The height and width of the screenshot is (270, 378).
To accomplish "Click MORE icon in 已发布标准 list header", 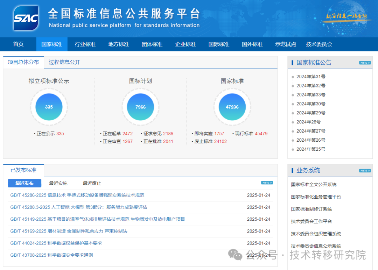I will [x=266, y=183].
